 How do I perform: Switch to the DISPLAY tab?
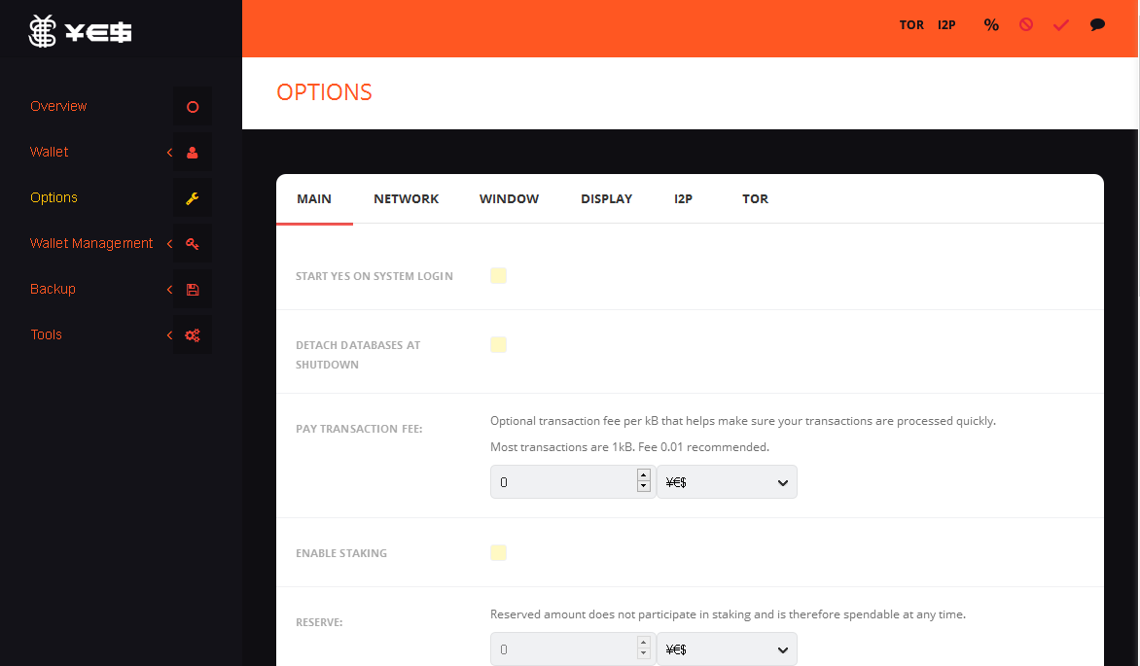[606, 199]
